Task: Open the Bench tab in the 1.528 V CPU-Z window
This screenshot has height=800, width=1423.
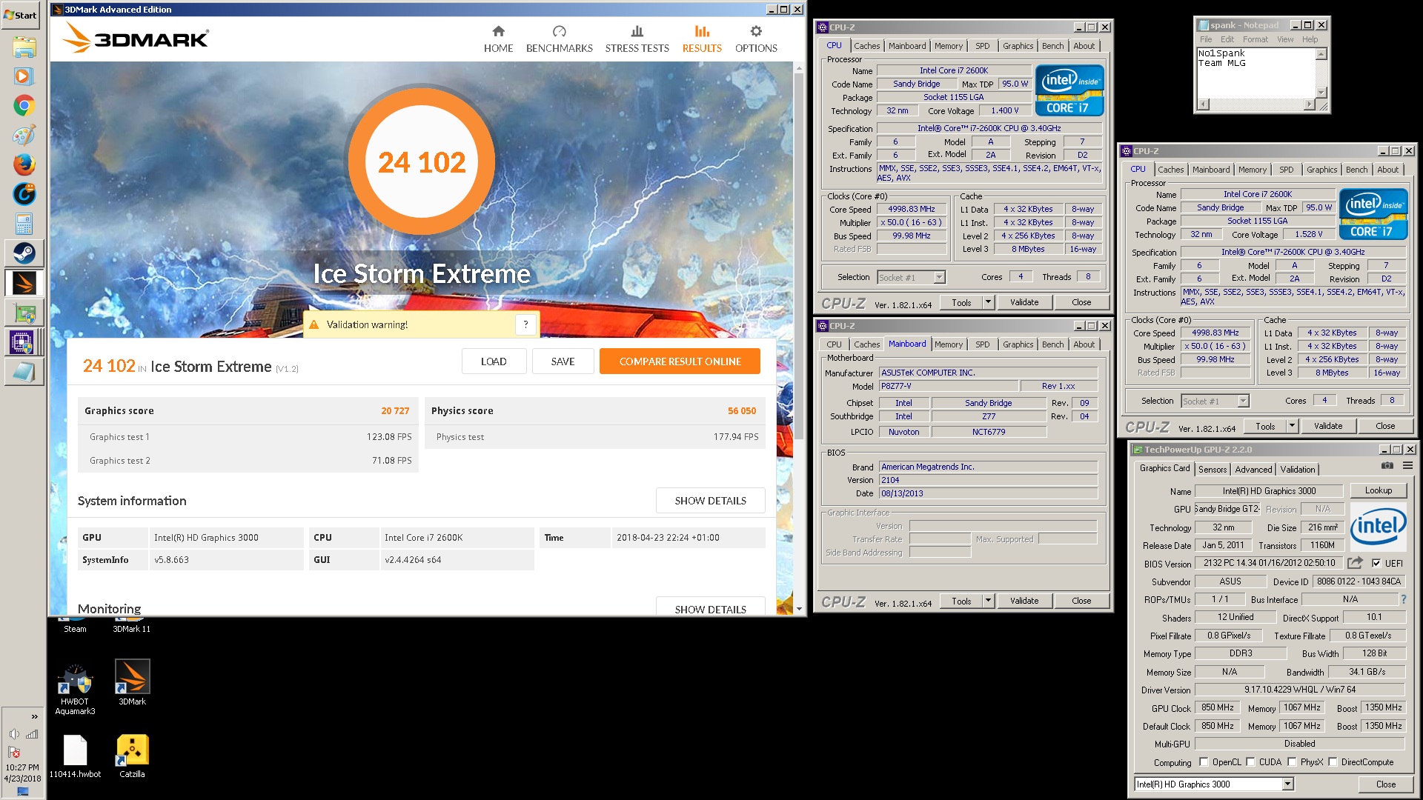Action: 1356,170
